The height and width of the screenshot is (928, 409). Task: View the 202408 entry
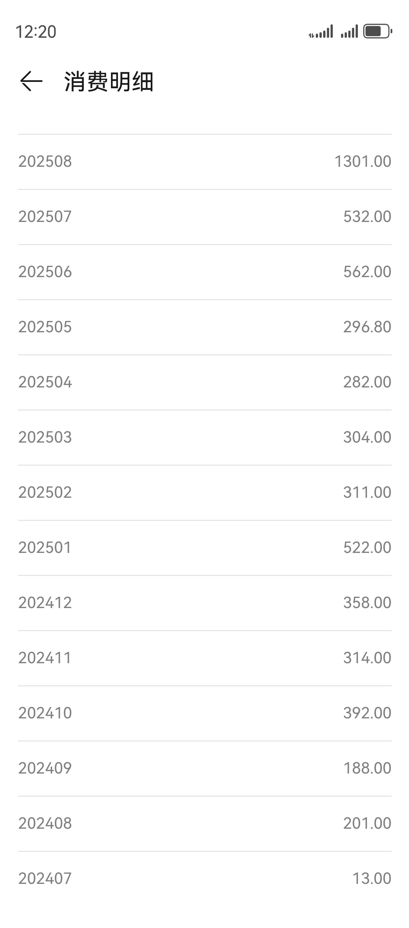point(204,823)
